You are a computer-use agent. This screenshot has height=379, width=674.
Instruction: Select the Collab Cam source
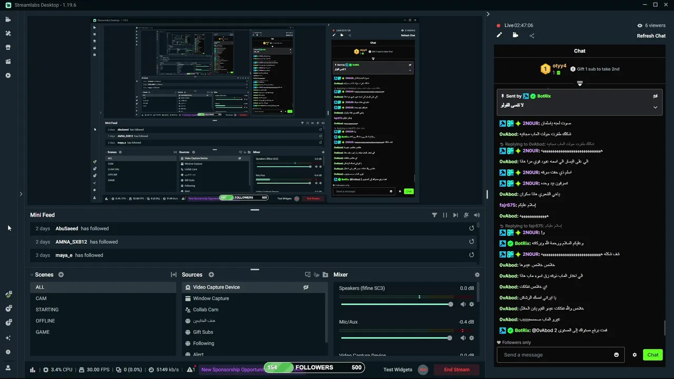tap(253, 310)
